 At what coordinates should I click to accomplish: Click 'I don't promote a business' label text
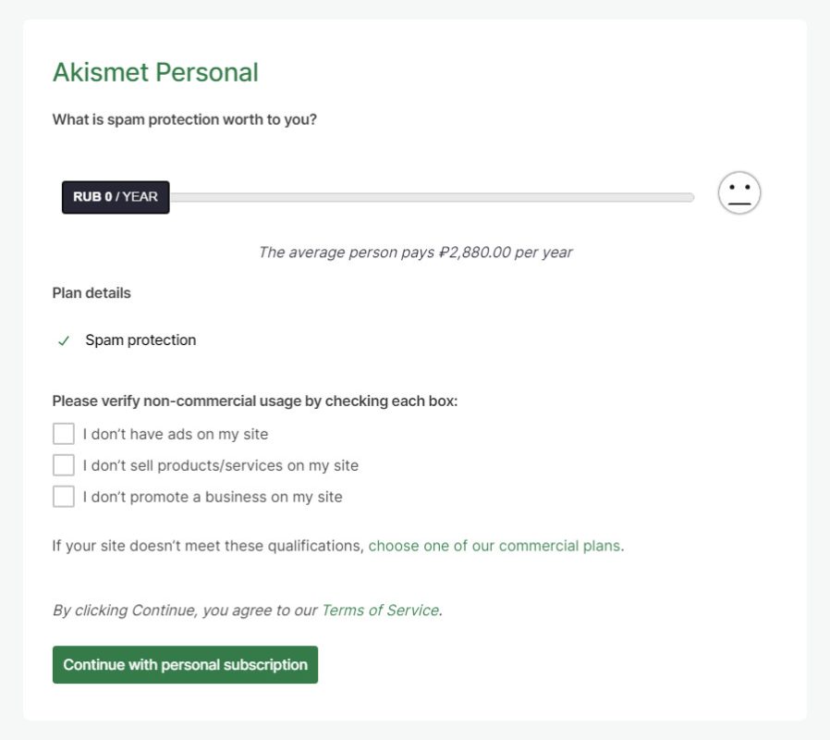click(x=213, y=497)
